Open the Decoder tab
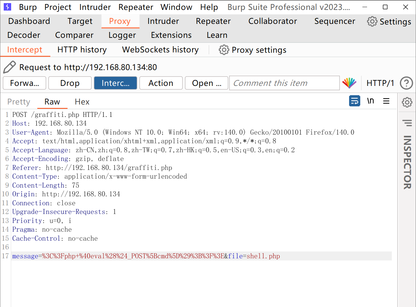 [24, 35]
